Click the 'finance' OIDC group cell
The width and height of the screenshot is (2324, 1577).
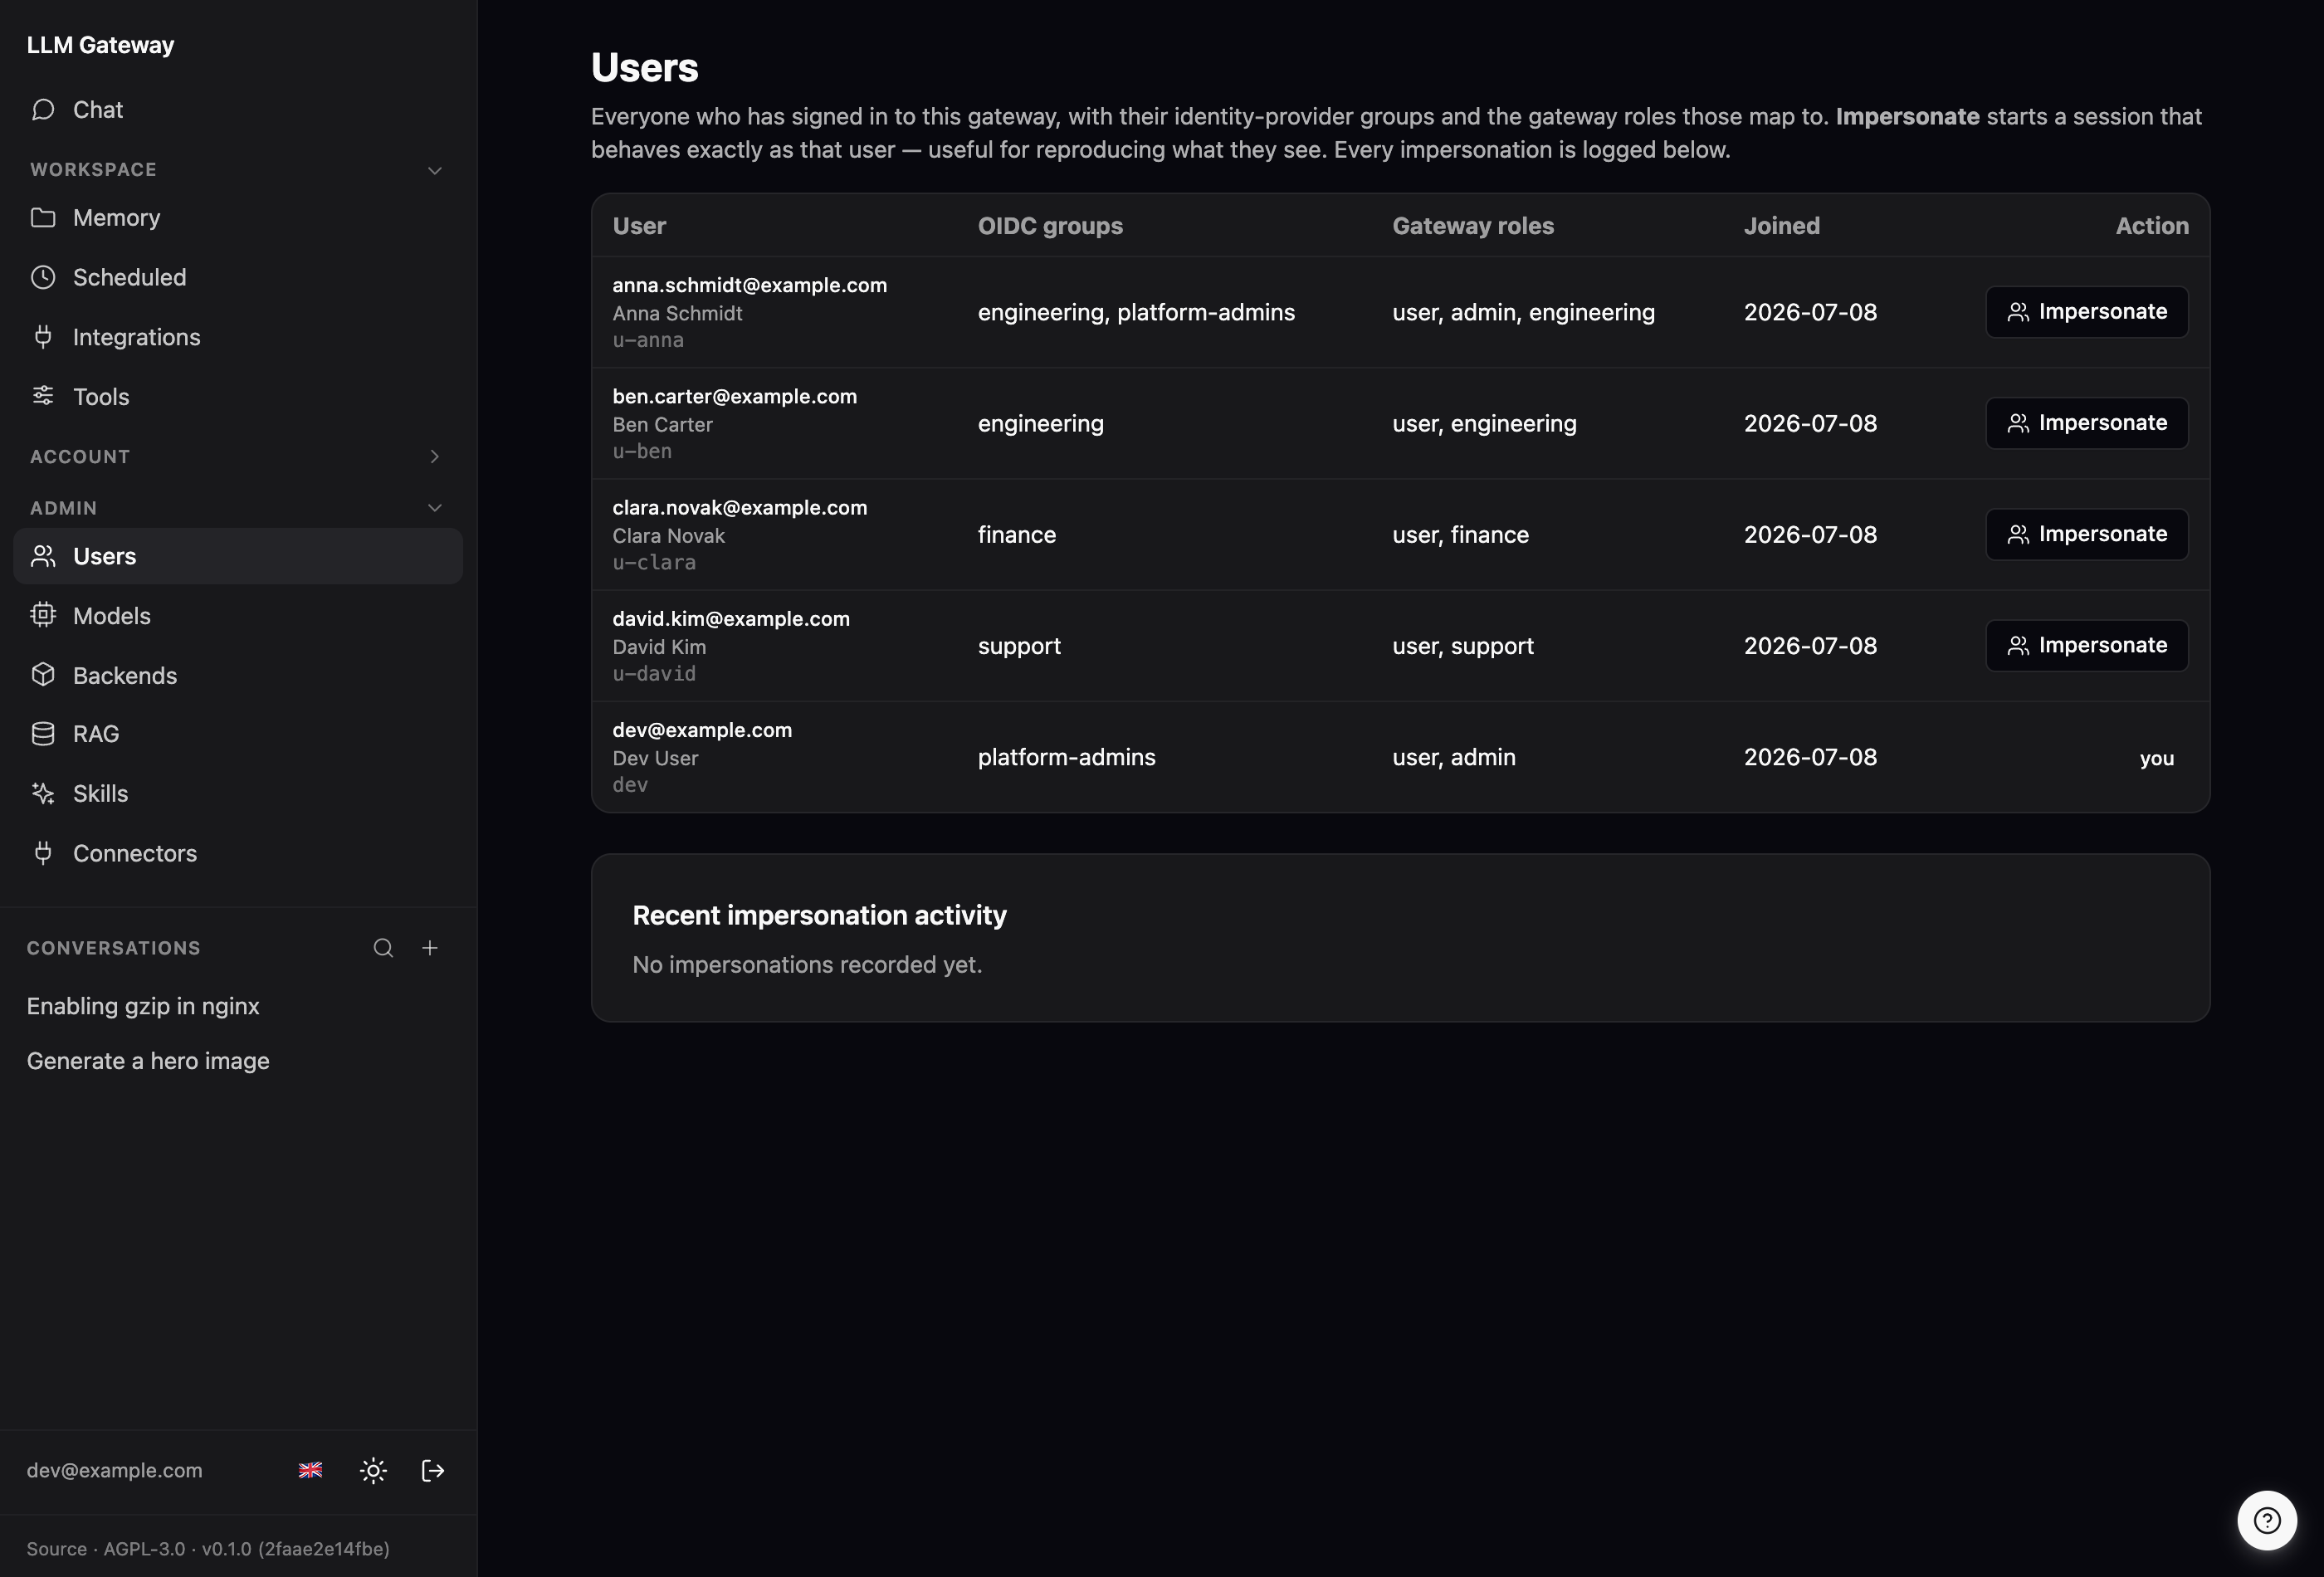pos(1016,534)
